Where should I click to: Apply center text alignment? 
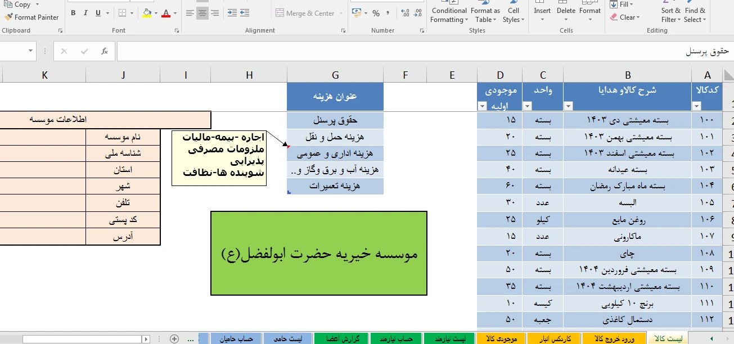(202, 13)
